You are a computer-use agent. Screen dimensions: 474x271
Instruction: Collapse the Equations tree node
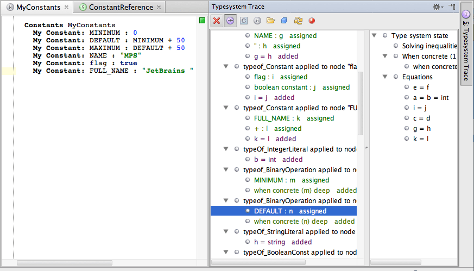click(x=385, y=77)
